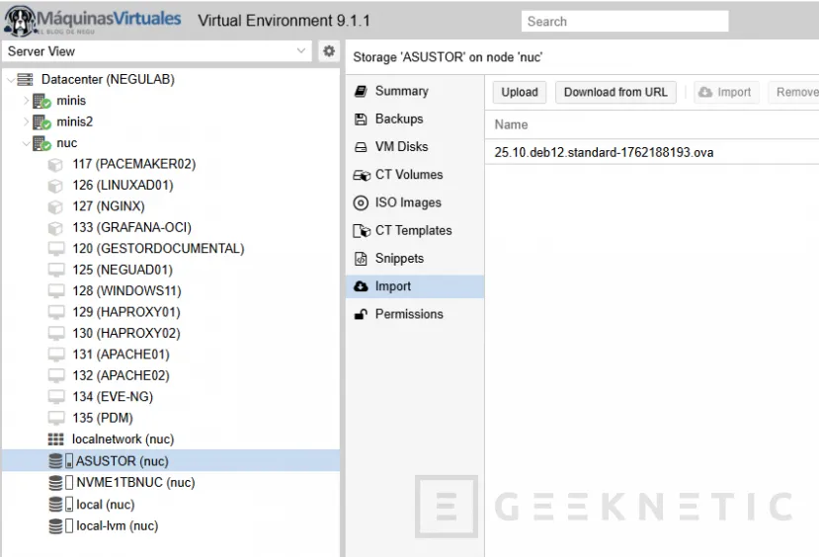Click the Upload button

tap(520, 93)
